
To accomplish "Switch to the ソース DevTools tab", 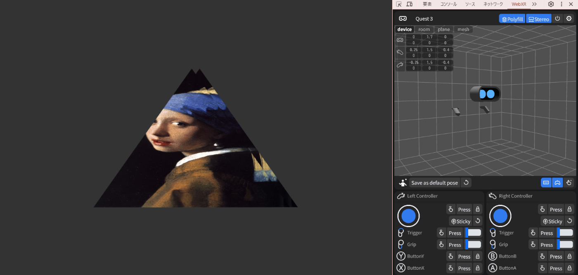I will (470, 4).
